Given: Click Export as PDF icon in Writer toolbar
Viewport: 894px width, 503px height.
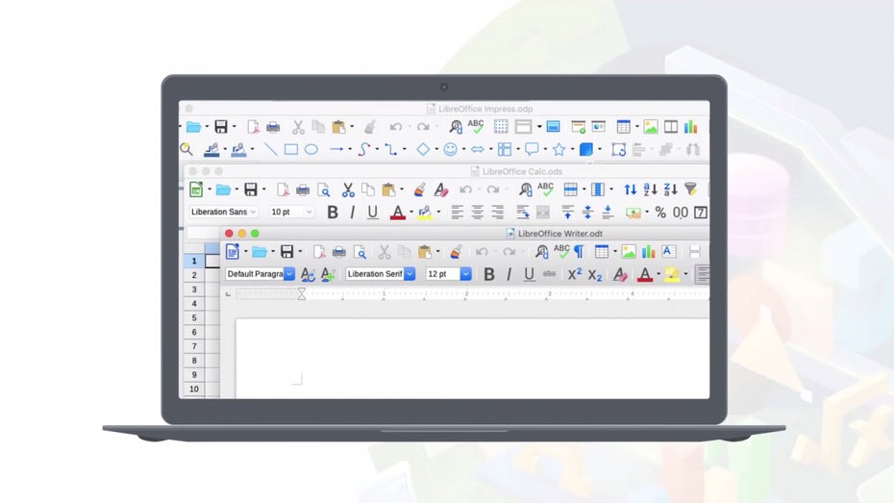Looking at the screenshot, I should click(x=320, y=252).
